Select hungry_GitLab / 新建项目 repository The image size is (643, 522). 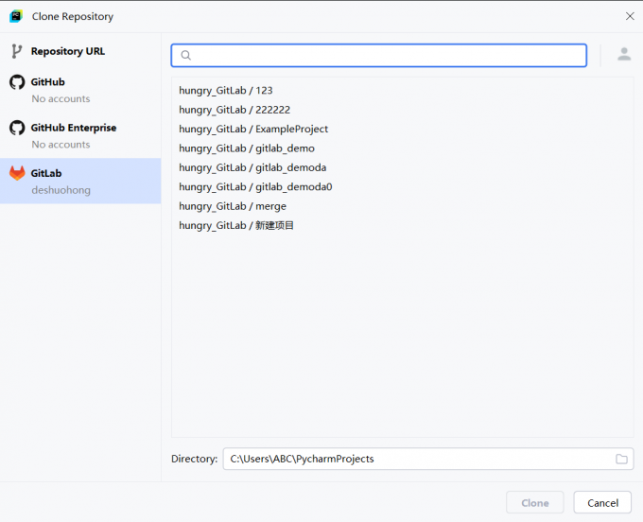[236, 225]
